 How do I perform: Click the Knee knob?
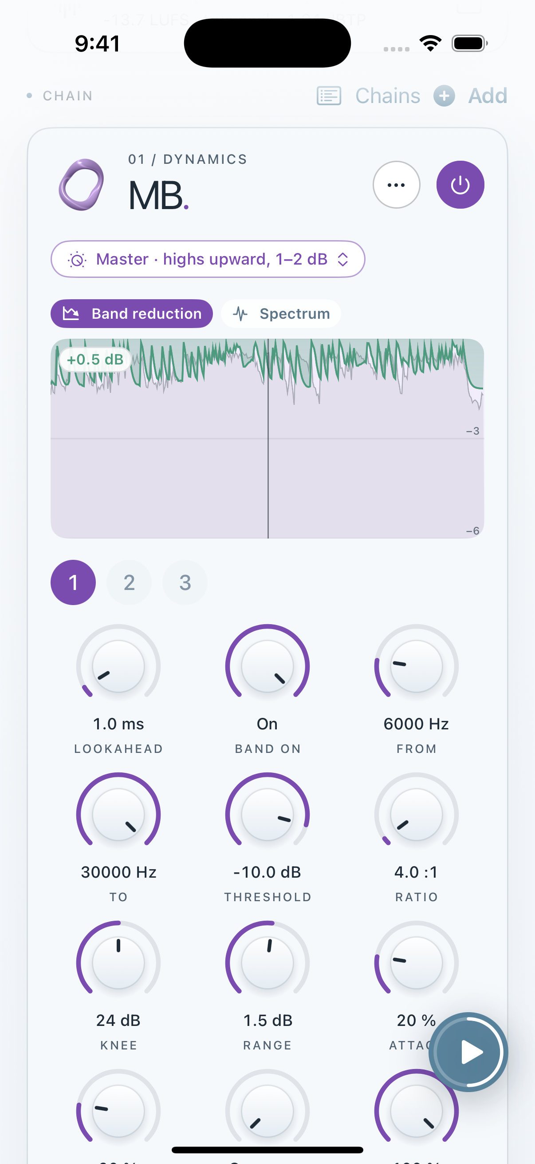(118, 962)
